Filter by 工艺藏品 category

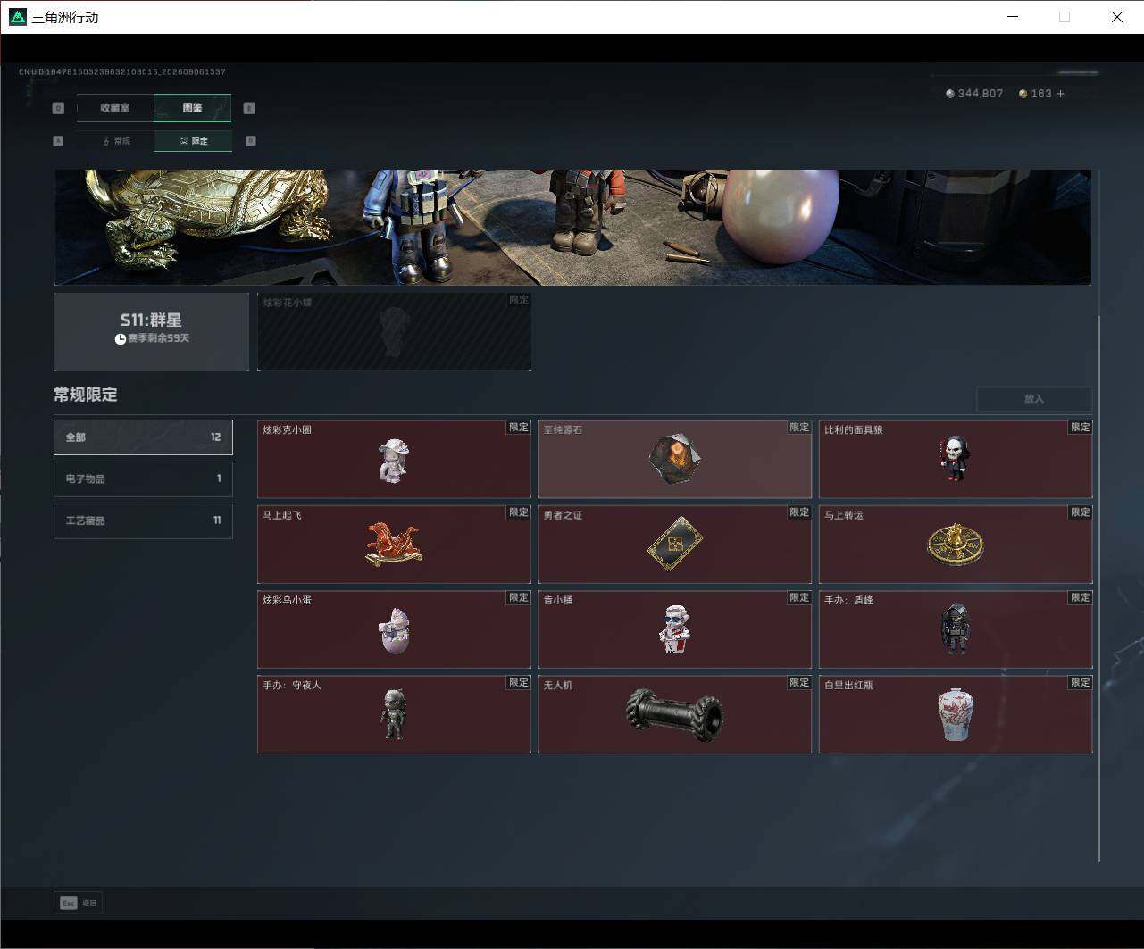(x=143, y=520)
